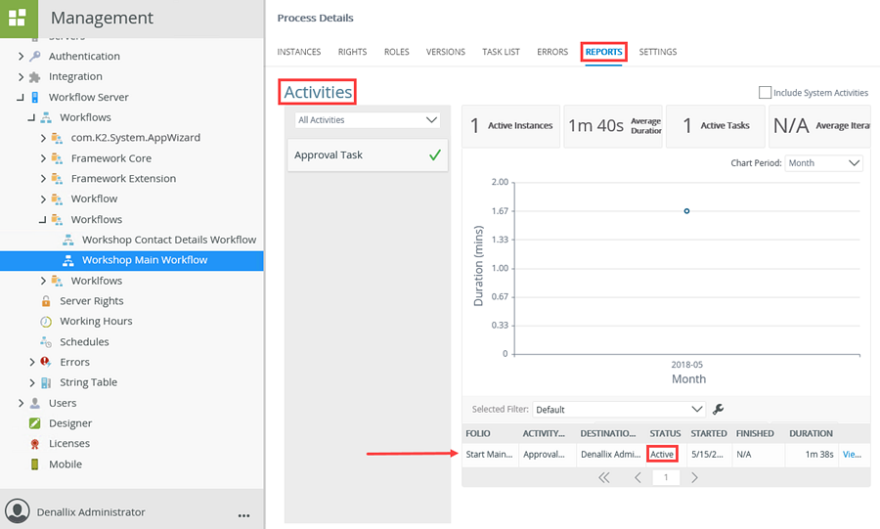Open the All Activities dropdown
The width and height of the screenshot is (880, 529).
coord(368,120)
